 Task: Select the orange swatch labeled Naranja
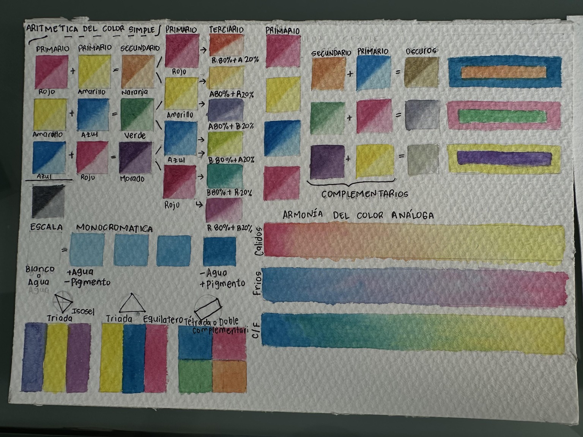139,72
